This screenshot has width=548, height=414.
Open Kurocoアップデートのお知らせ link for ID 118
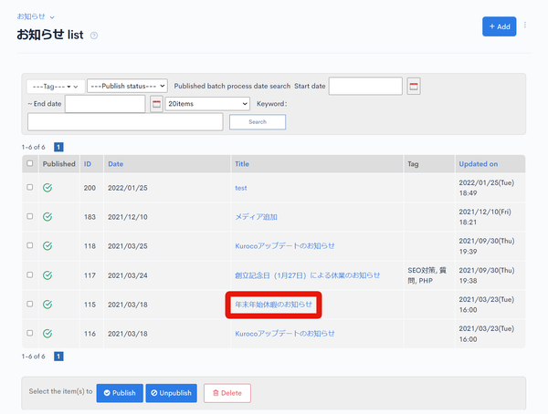284,245
